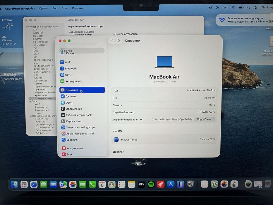273x205 pixels.
Task: Open Messages from the Dock
Action: tap(44, 184)
